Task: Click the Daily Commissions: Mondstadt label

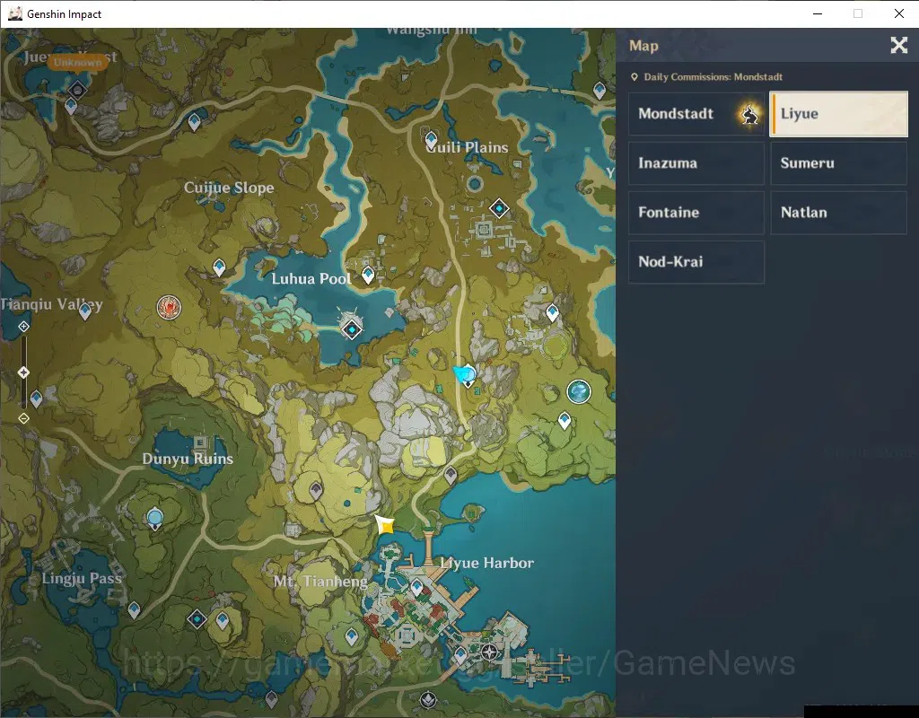Action: [x=713, y=77]
